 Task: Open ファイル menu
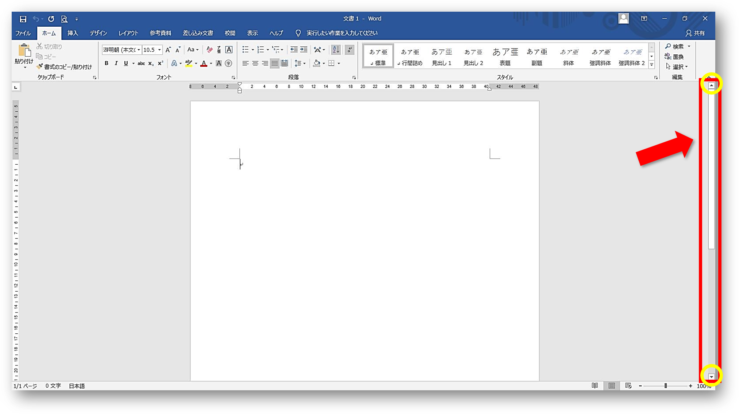pyautogui.click(x=23, y=33)
